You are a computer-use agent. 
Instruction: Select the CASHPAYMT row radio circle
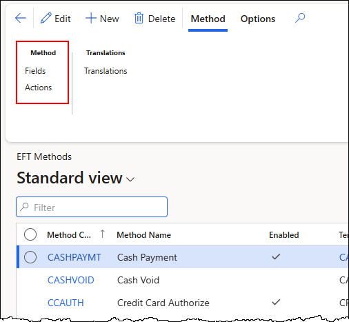click(x=30, y=257)
